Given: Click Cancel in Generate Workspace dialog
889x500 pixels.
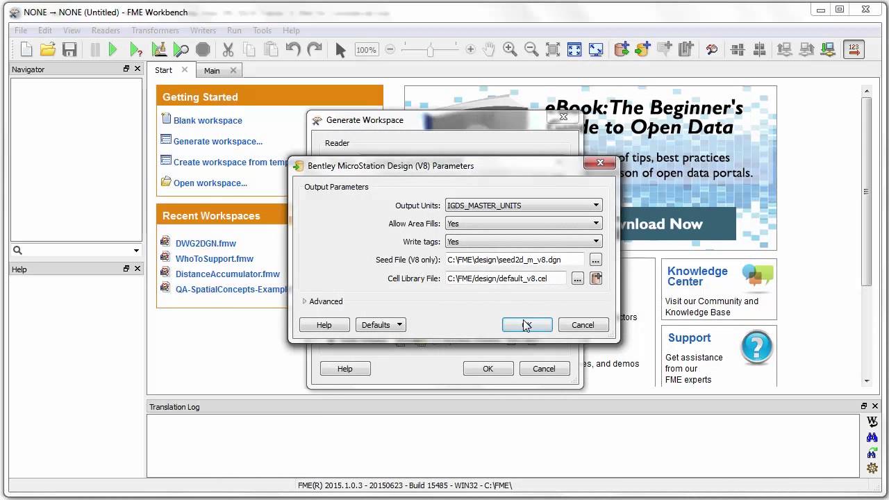Looking at the screenshot, I should pos(545,369).
